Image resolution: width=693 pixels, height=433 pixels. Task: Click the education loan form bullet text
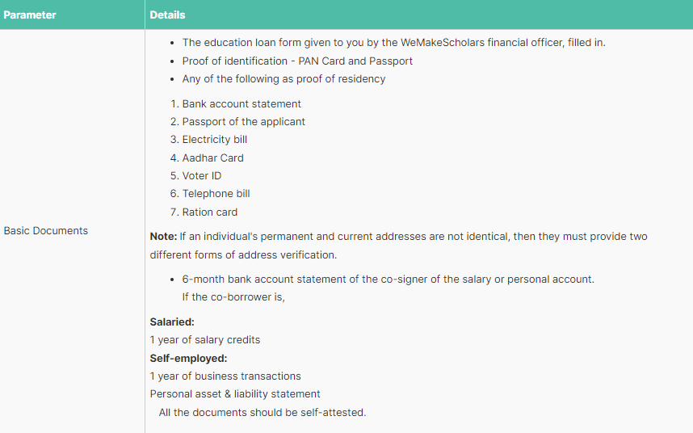click(393, 42)
